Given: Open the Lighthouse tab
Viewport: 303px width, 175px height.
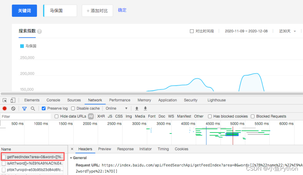Looking at the screenshot, I should (216, 100).
